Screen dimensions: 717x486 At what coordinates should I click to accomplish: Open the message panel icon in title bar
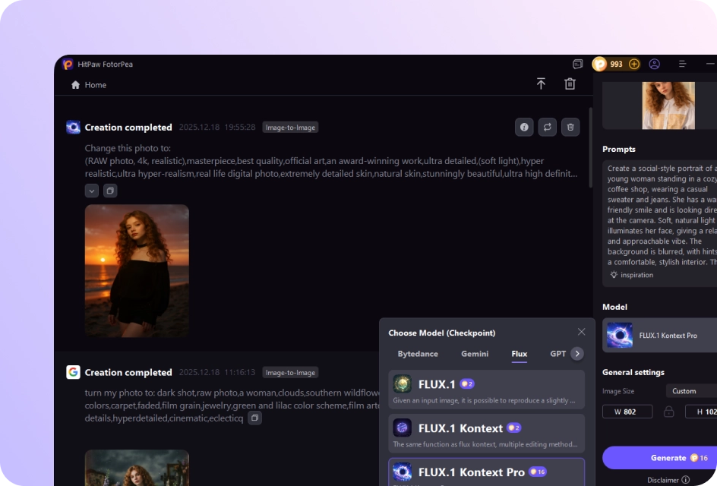(578, 65)
